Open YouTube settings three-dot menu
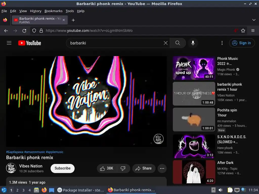The width and height of the screenshot is (259, 194). click(x=222, y=43)
